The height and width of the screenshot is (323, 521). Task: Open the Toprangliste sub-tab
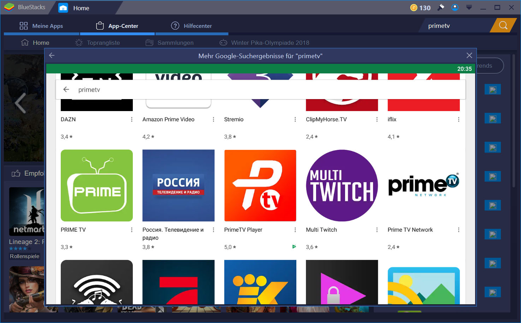pos(98,43)
